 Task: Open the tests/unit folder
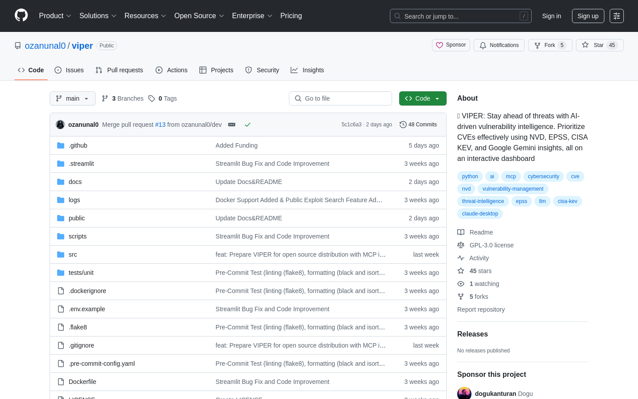click(x=81, y=273)
